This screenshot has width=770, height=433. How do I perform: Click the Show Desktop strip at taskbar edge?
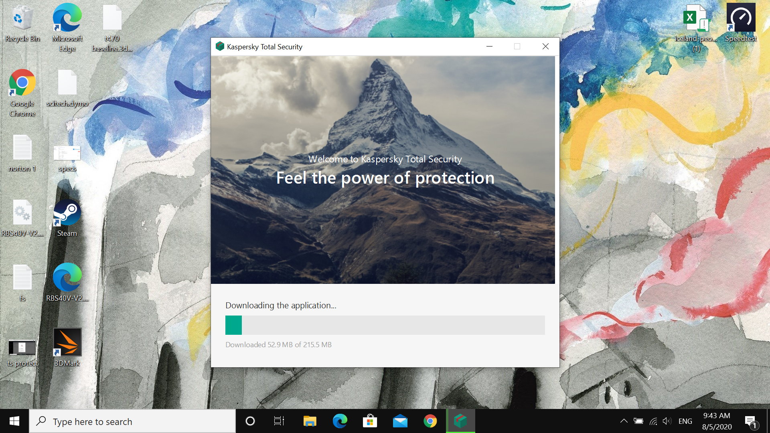pyautogui.click(x=768, y=421)
